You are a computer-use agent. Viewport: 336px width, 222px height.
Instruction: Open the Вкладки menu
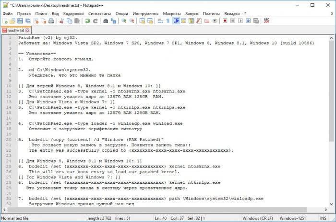coord(232,14)
